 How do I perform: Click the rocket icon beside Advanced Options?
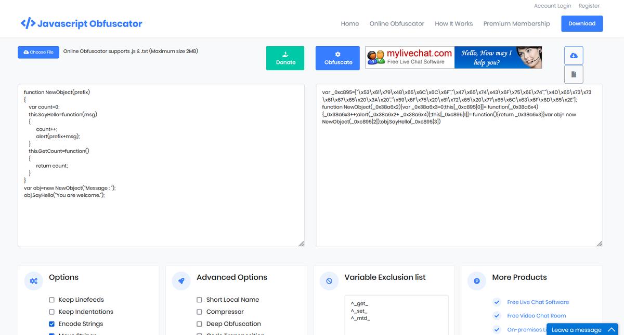[x=181, y=281]
